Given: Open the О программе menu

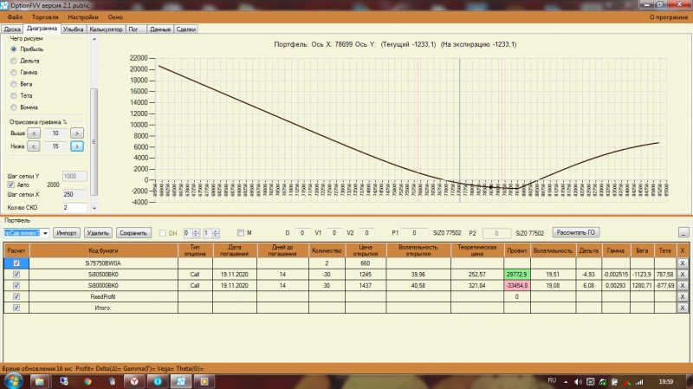Looking at the screenshot, I should pos(669,16).
